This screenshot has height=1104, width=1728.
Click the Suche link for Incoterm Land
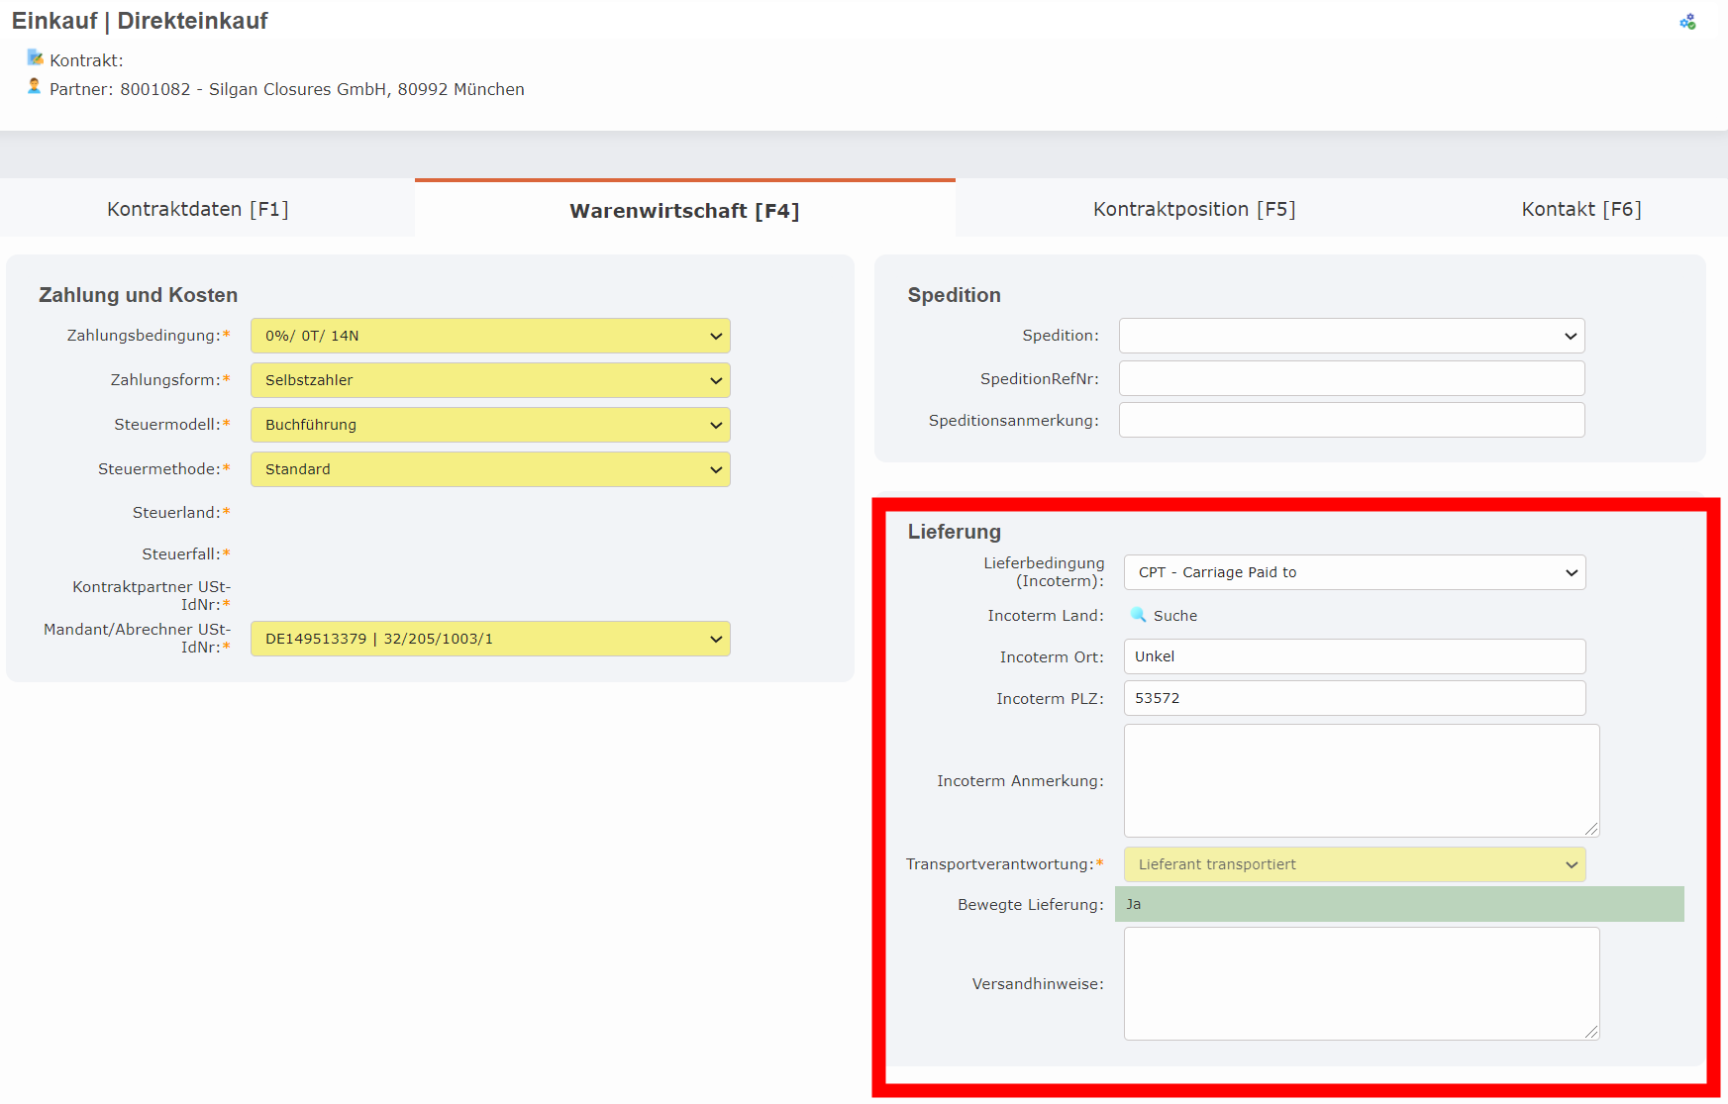click(1173, 615)
